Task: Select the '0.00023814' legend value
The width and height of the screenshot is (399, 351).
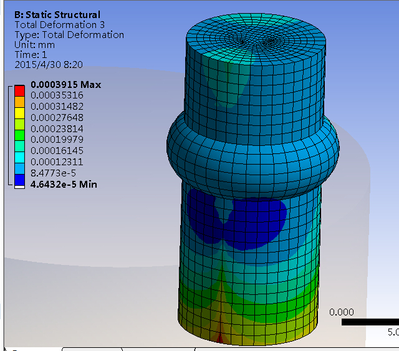Action: tap(57, 128)
